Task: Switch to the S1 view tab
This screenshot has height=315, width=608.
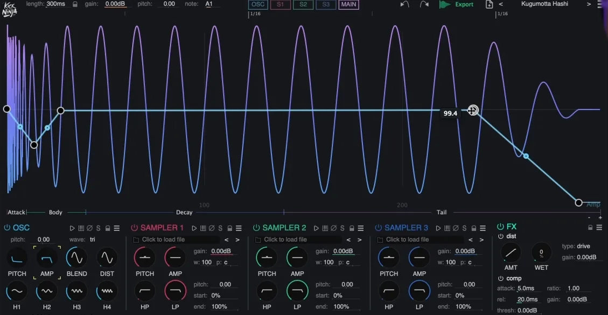Action: point(281,5)
